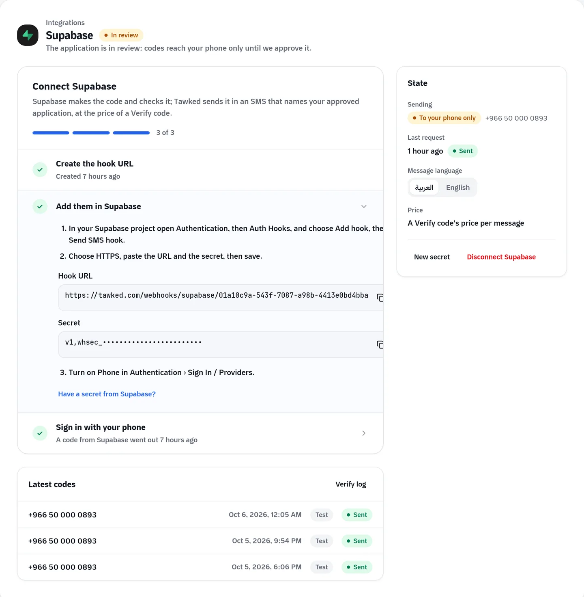Screen dimensions: 584x597
Task: Go back to Integrations breadcrumb
Action: click(x=65, y=23)
